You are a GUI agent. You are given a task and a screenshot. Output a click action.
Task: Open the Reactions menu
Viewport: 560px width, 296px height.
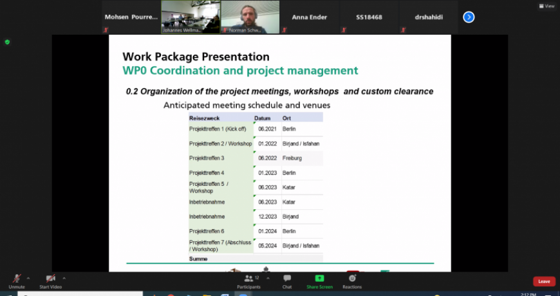coord(352,281)
